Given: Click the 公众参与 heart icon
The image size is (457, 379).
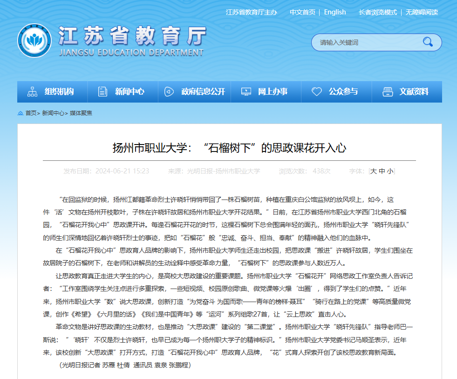Looking at the screenshot, I should (x=317, y=92).
